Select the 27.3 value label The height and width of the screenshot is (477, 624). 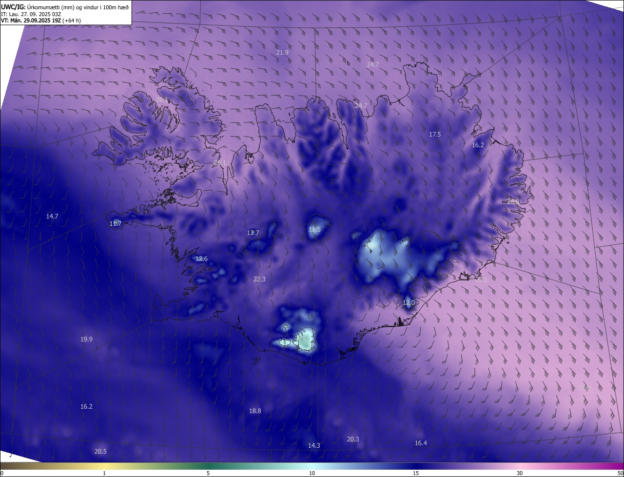(x=481, y=279)
